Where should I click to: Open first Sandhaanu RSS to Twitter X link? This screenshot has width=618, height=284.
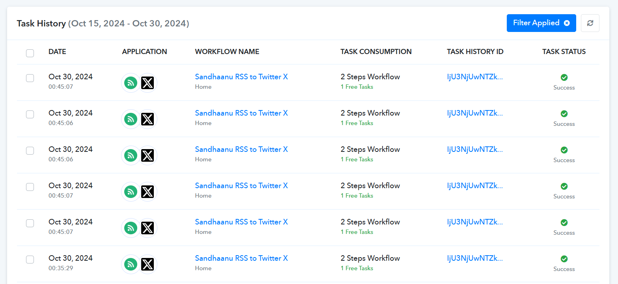(241, 77)
